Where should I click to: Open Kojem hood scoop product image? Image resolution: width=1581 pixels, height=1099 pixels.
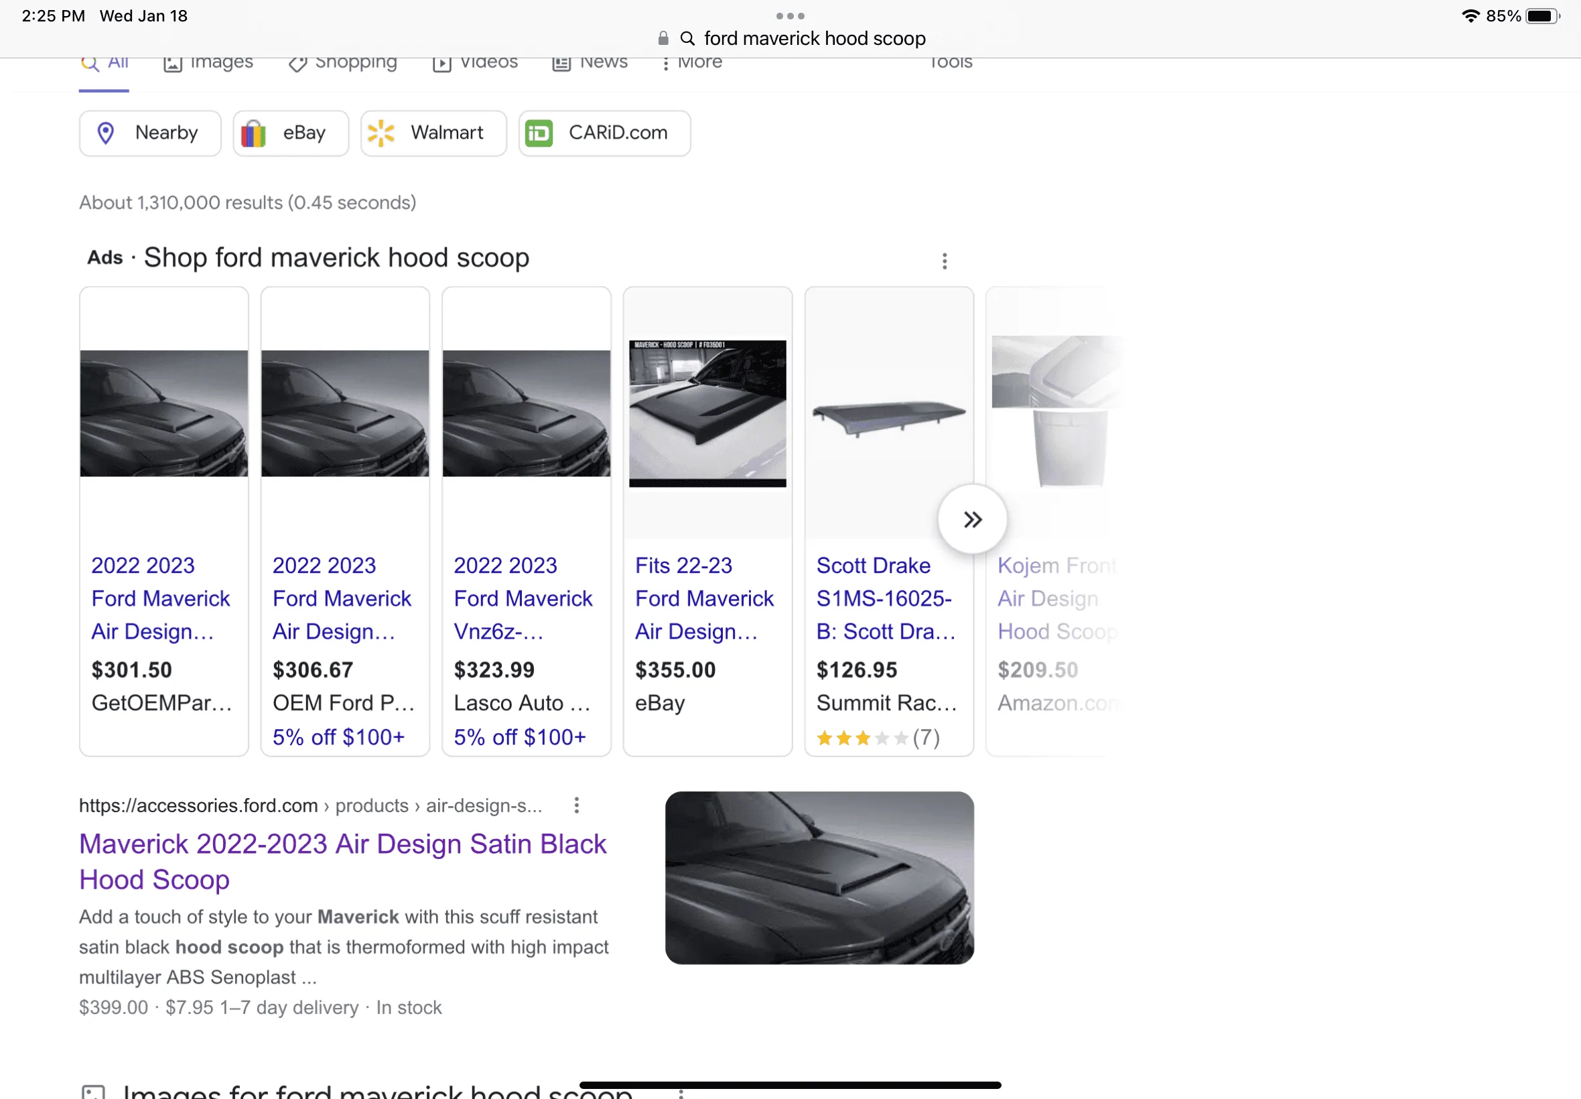pos(1056,411)
